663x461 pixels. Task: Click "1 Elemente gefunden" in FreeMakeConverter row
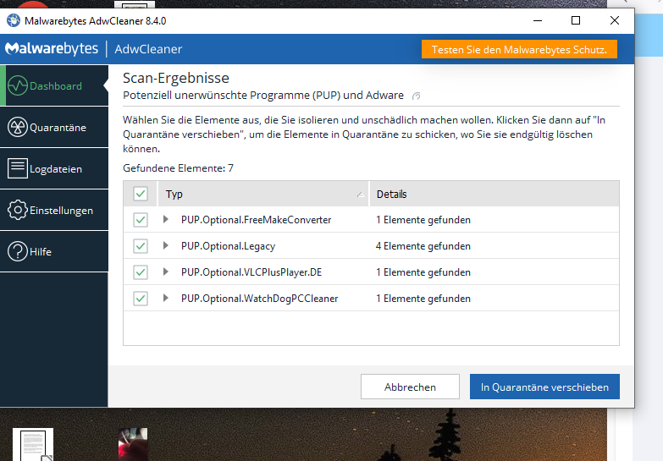423,220
